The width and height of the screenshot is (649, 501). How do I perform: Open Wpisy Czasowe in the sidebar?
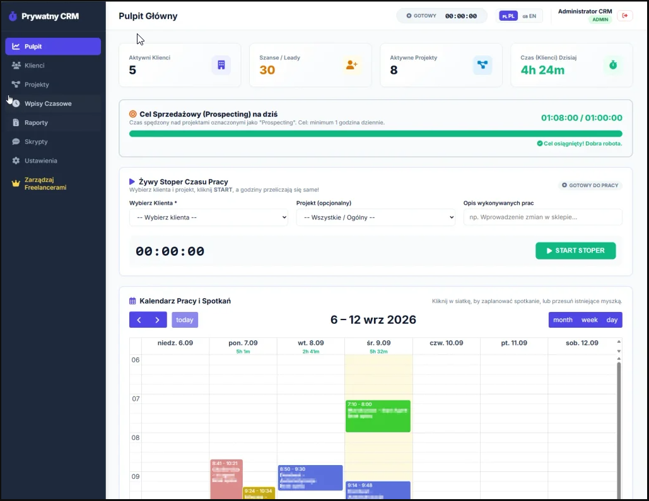tap(53, 103)
